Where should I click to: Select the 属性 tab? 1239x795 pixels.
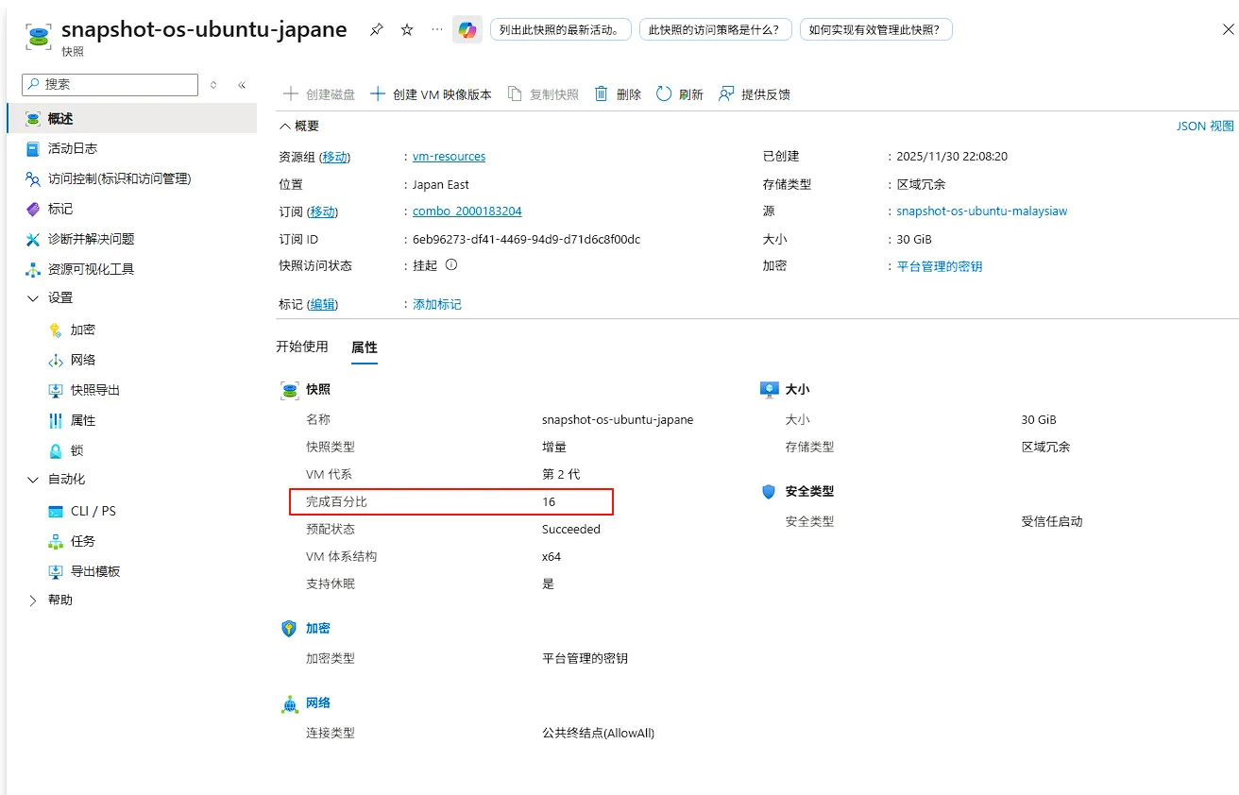coord(365,347)
